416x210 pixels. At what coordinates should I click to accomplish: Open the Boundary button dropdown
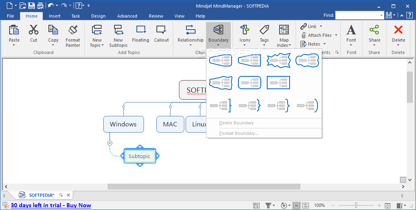218,46
